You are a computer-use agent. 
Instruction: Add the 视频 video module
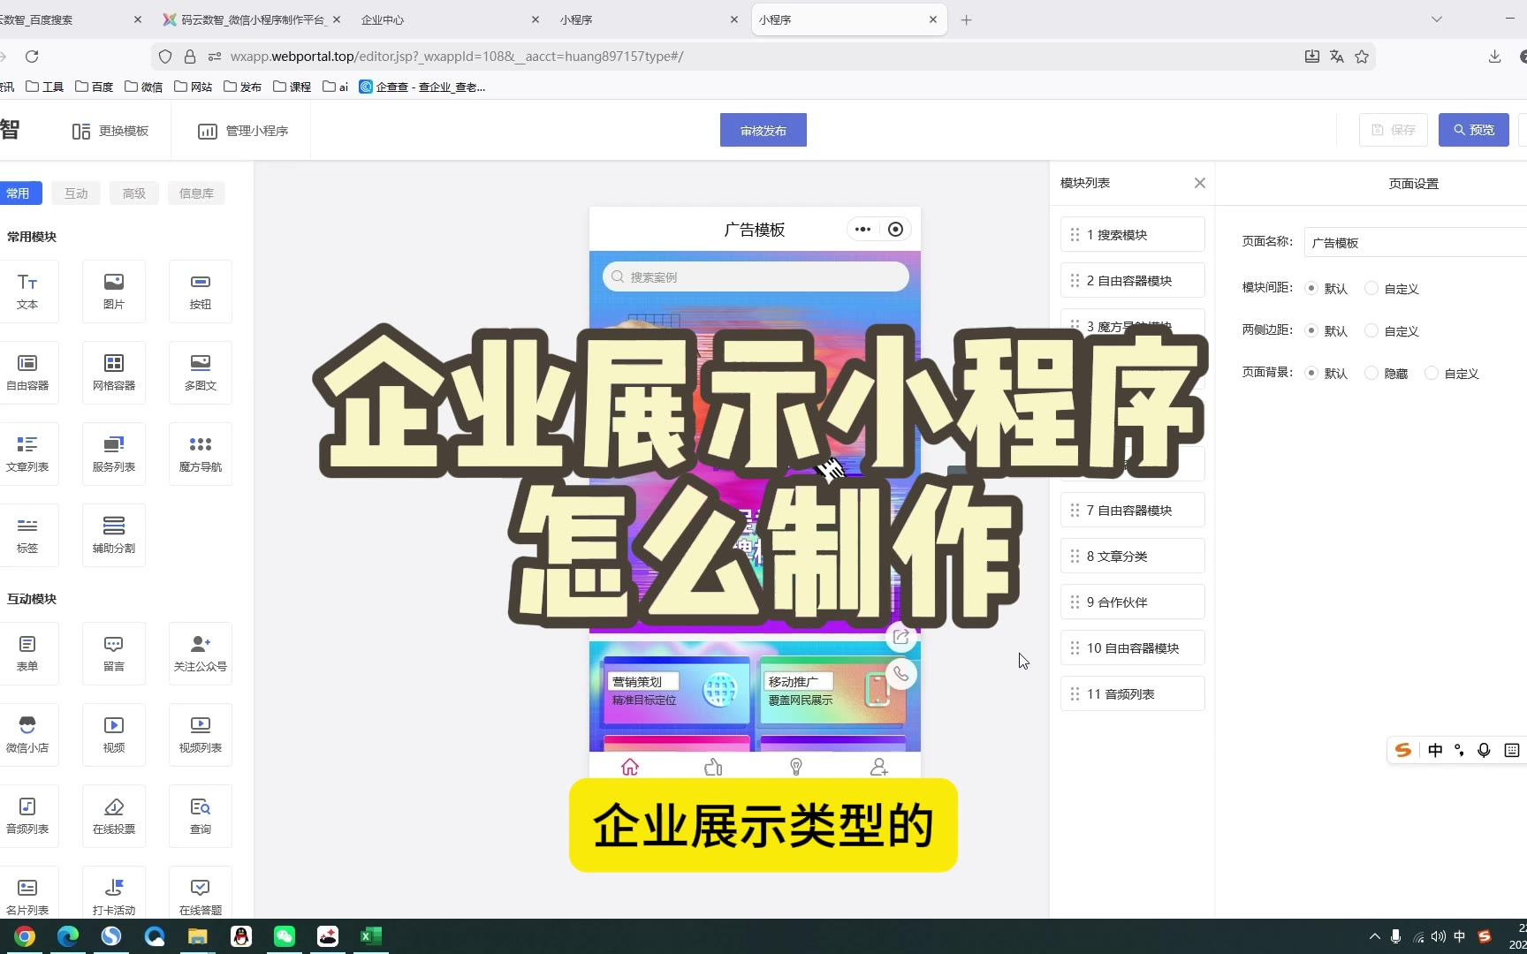[x=113, y=734]
